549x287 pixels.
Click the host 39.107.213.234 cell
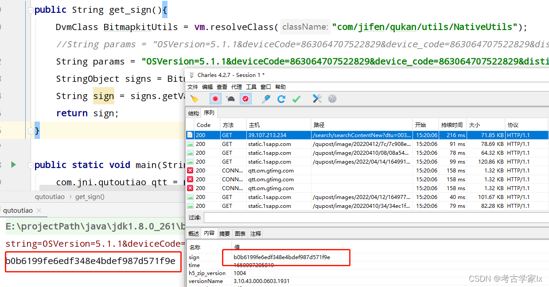[x=267, y=135]
